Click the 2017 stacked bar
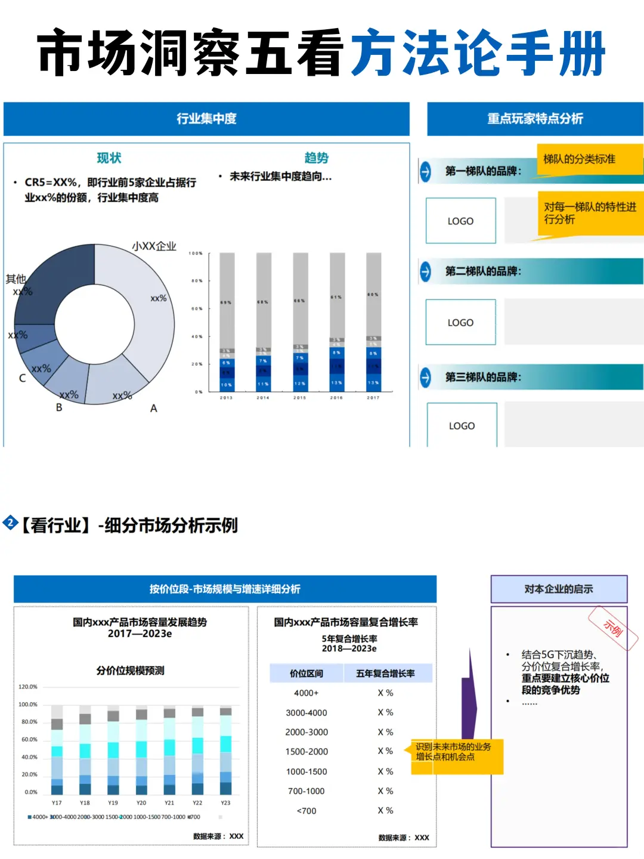Screen dimensions: 644x859 point(374,322)
